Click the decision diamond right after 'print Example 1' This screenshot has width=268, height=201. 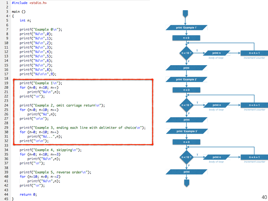click(186, 53)
